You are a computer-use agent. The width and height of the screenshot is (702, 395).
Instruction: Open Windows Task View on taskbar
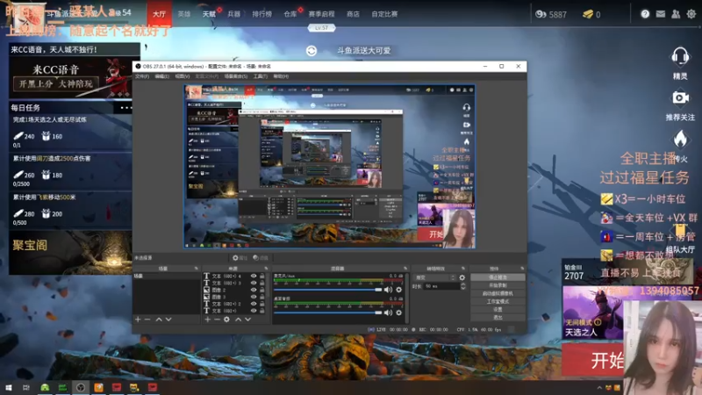pos(26,387)
